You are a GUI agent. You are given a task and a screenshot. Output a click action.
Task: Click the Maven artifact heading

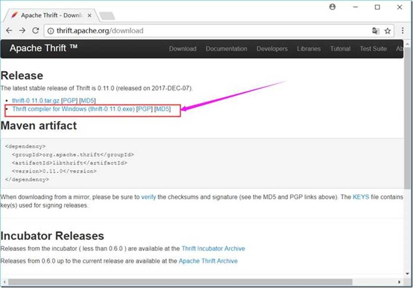pos(39,126)
